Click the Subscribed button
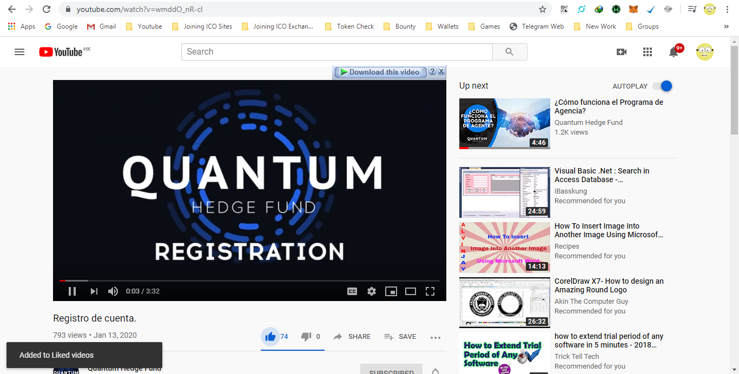The height and width of the screenshot is (374, 739). coord(391,369)
